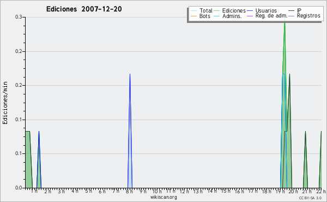Open the wikiscan.org link below the chart
This screenshot has height=202, width=327.
click(163, 197)
